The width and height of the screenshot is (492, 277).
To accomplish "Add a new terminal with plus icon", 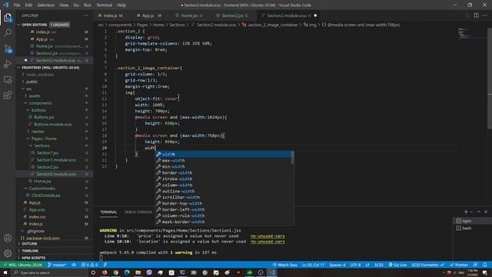I will [x=466, y=212].
